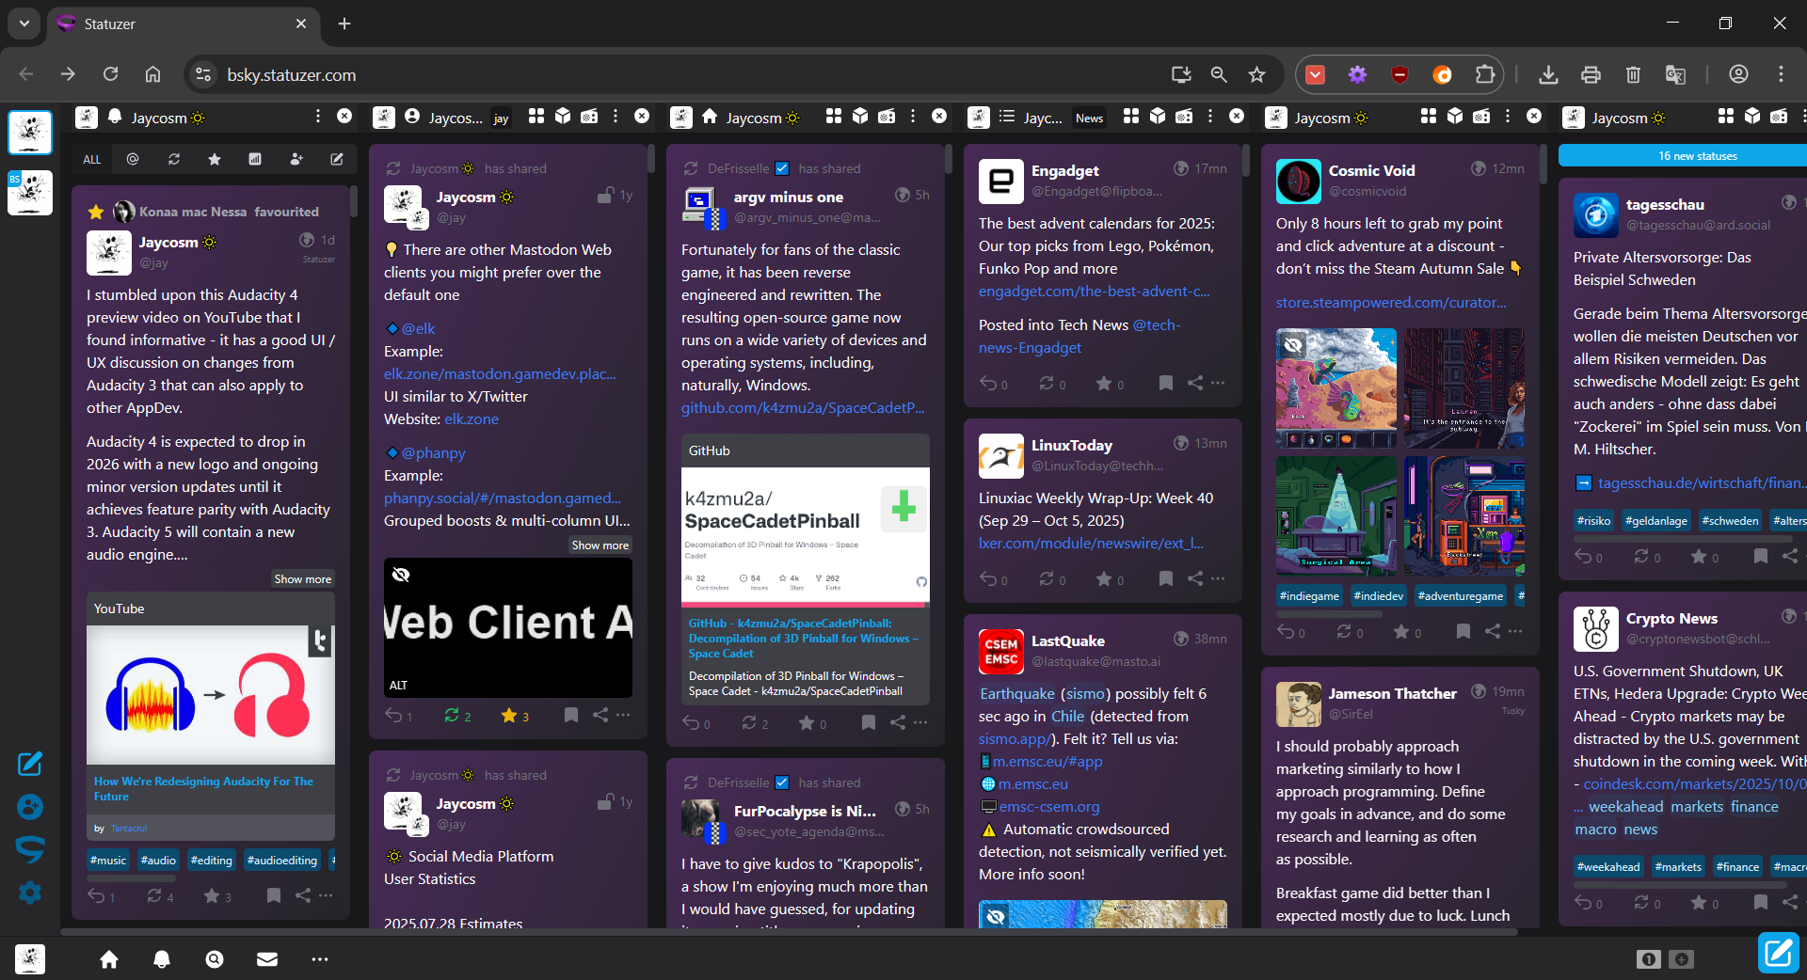Open the github.com SpaceCadetPinball link
Viewport: 1807px width, 980px height.
coord(802,408)
